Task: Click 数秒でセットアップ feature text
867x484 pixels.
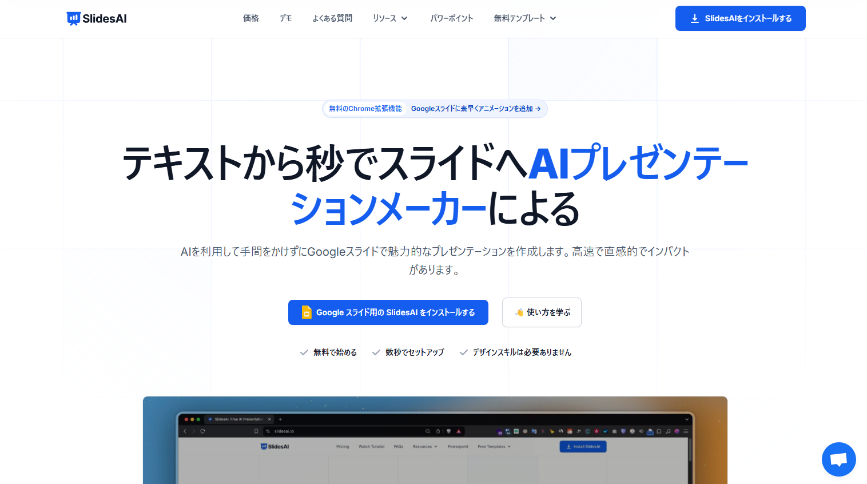Action: pos(415,352)
